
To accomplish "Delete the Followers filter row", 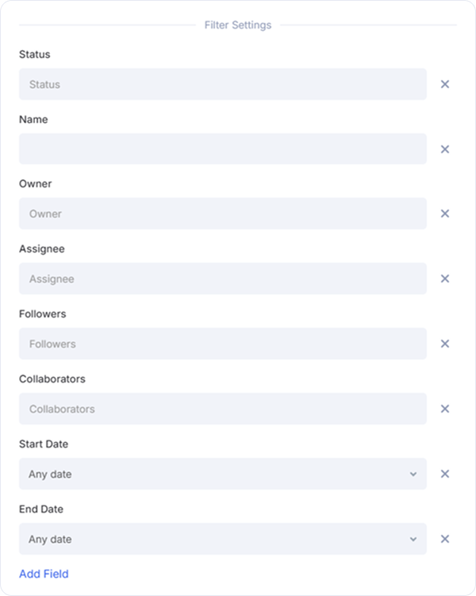I will (x=445, y=344).
